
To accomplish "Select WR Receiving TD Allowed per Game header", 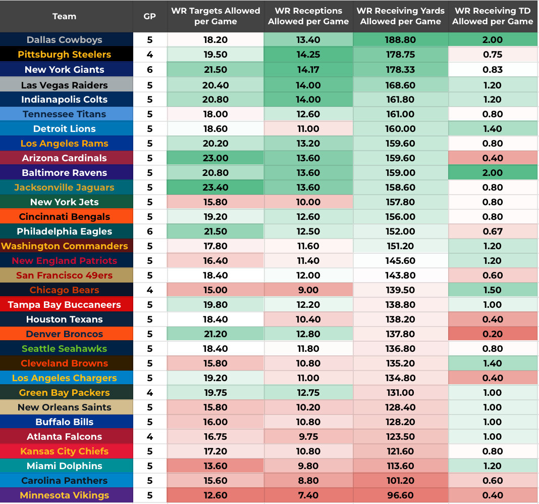I will point(493,16).
